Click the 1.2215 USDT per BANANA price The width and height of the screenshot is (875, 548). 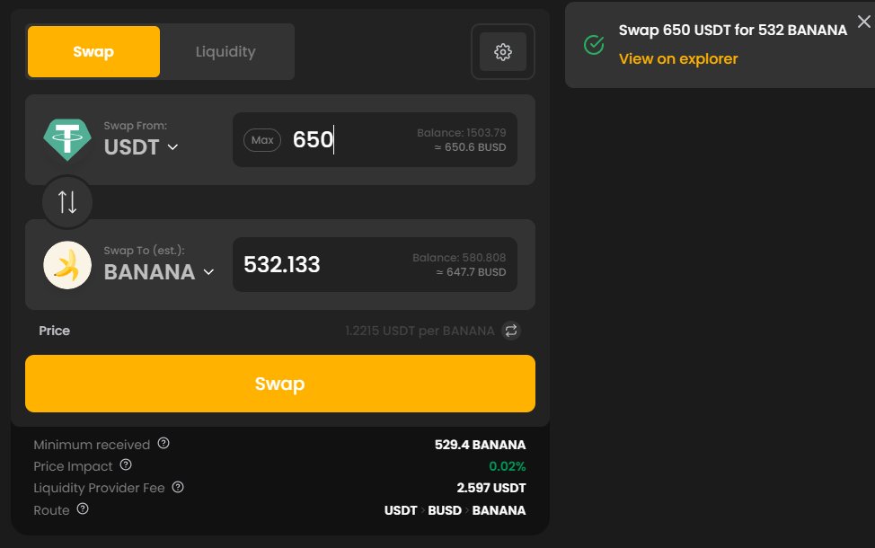point(420,331)
